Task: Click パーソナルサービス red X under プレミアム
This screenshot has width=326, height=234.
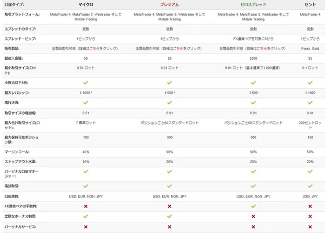Action: (x=170, y=227)
